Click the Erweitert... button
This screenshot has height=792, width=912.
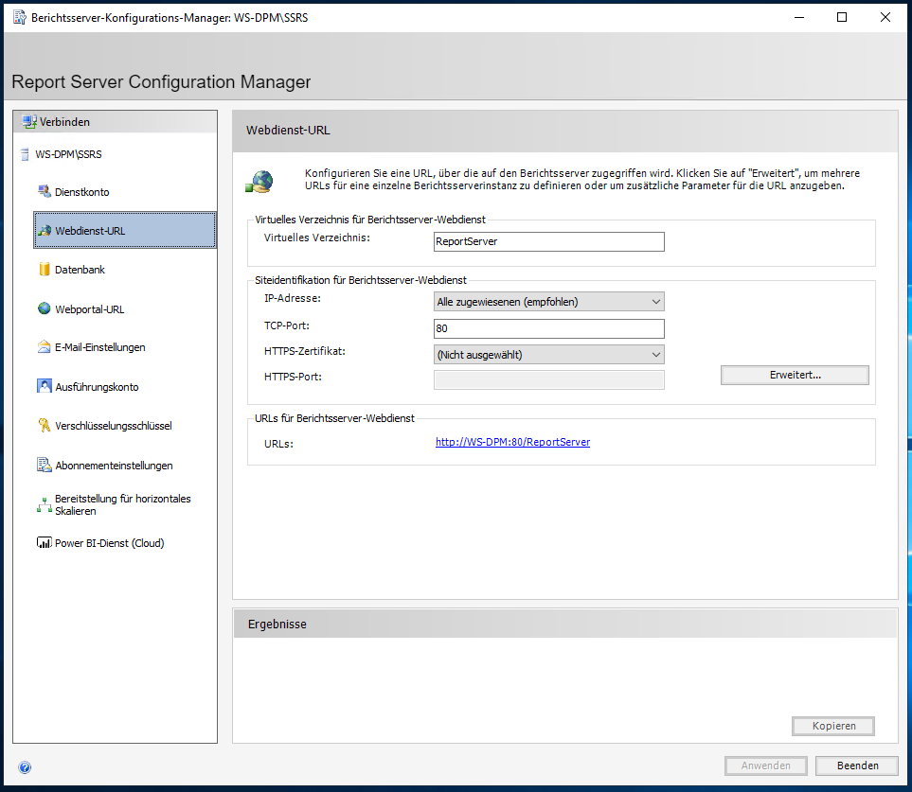click(795, 375)
